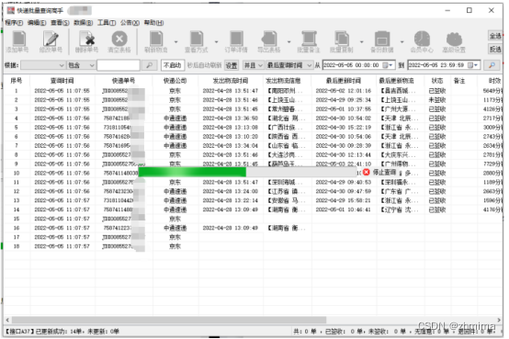Open the 程序(F) menu

point(14,23)
